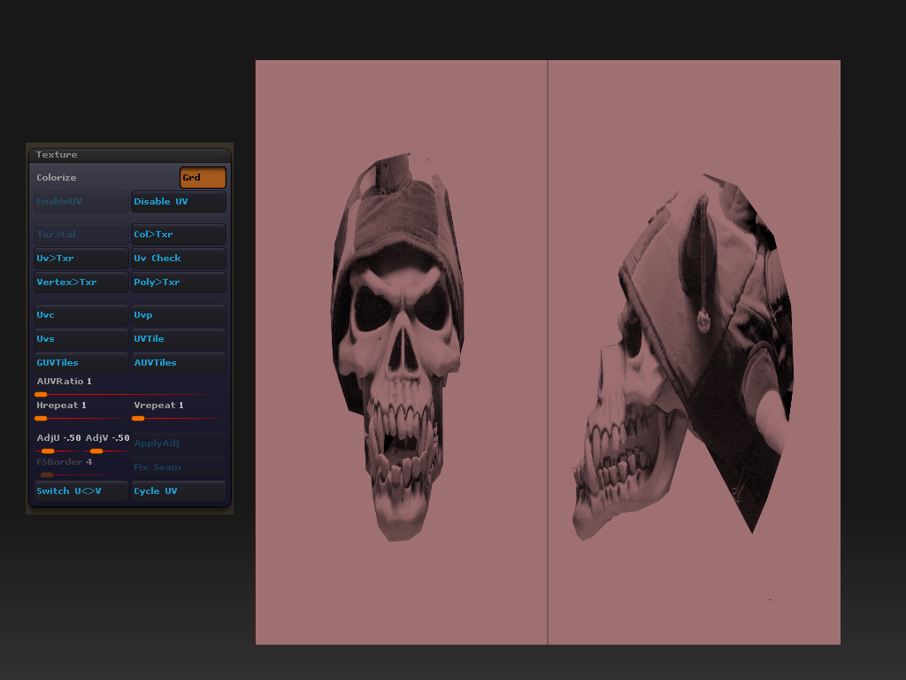
Task: Generate group UV tiles via GUVTiles
Action: tap(80, 362)
